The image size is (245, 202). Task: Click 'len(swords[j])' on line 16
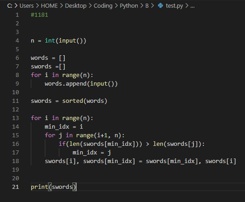[x=177, y=144]
